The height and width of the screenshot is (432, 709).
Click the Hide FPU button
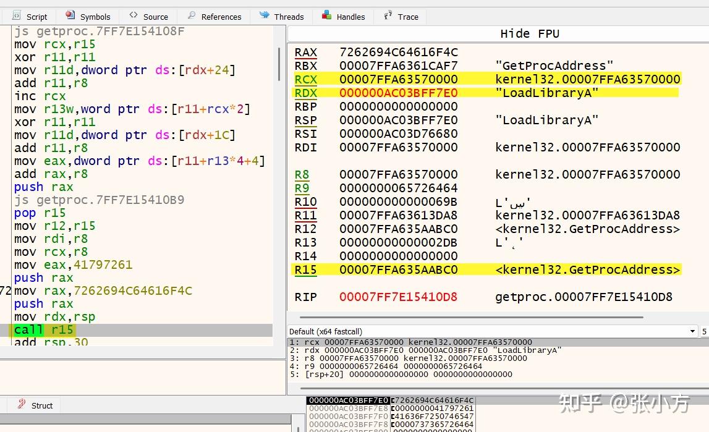(530, 33)
